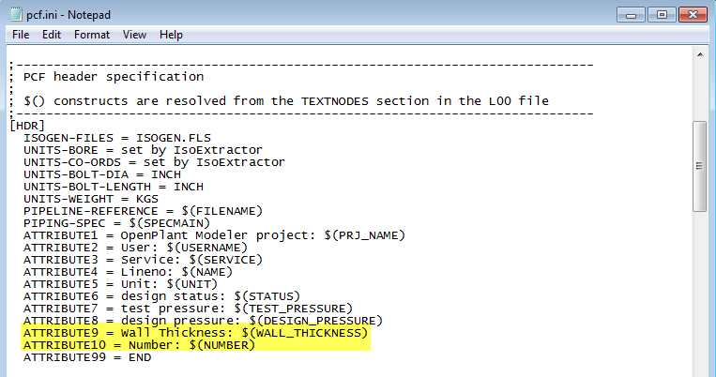Minimize the Notepad window

tap(629, 14)
